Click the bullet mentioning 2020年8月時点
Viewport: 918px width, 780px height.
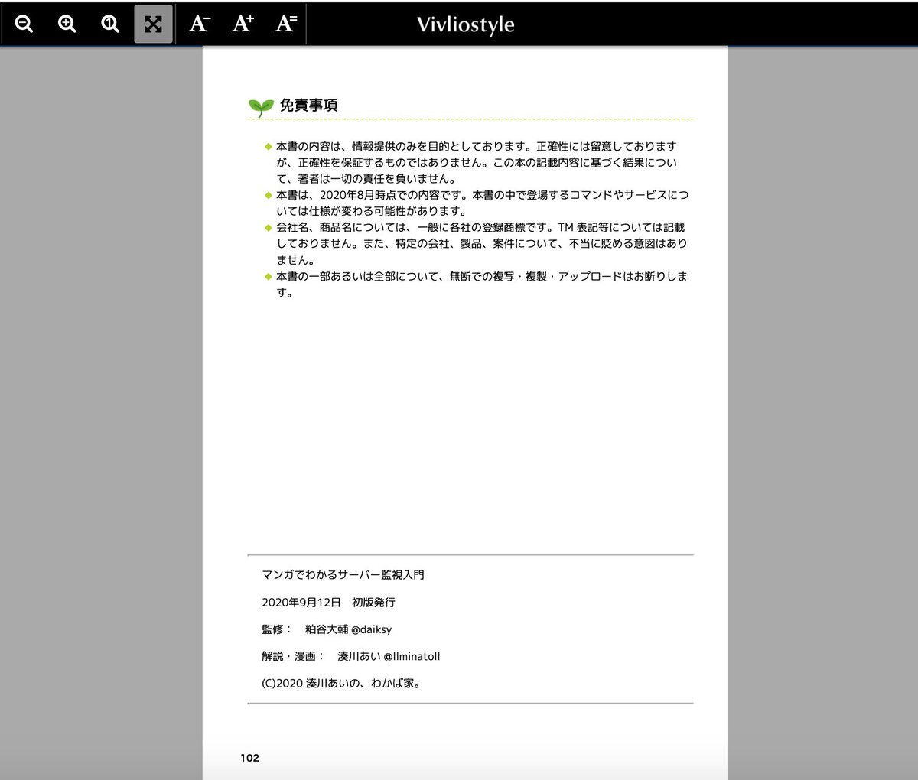477,203
